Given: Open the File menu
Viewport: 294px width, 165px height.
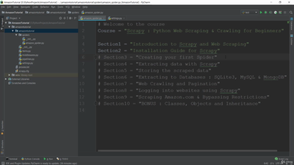Looking at the screenshot, I should click(3, 7).
